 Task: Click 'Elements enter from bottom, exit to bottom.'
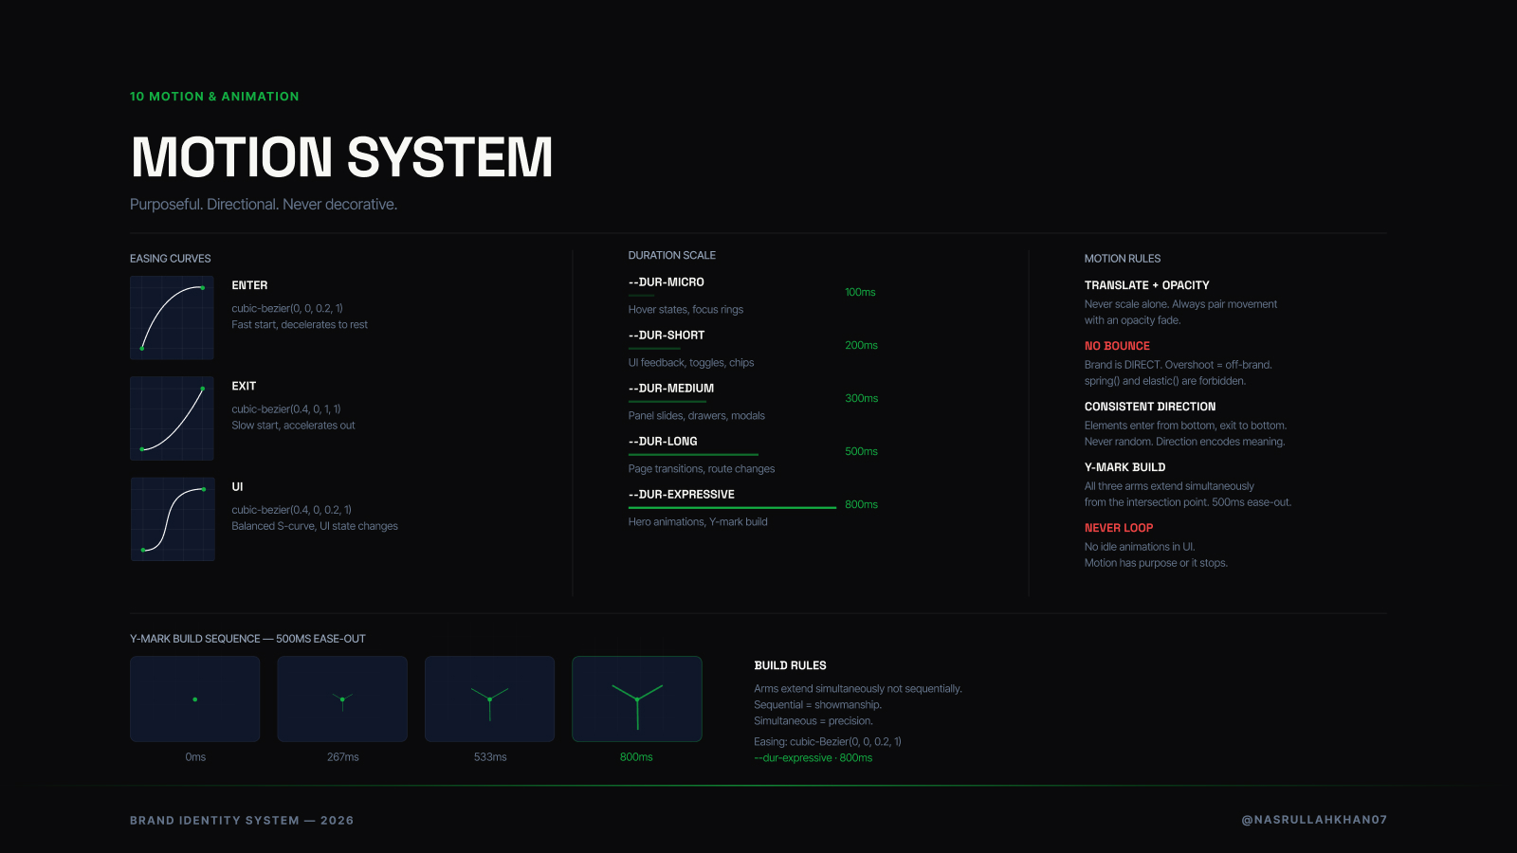point(1185,426)
